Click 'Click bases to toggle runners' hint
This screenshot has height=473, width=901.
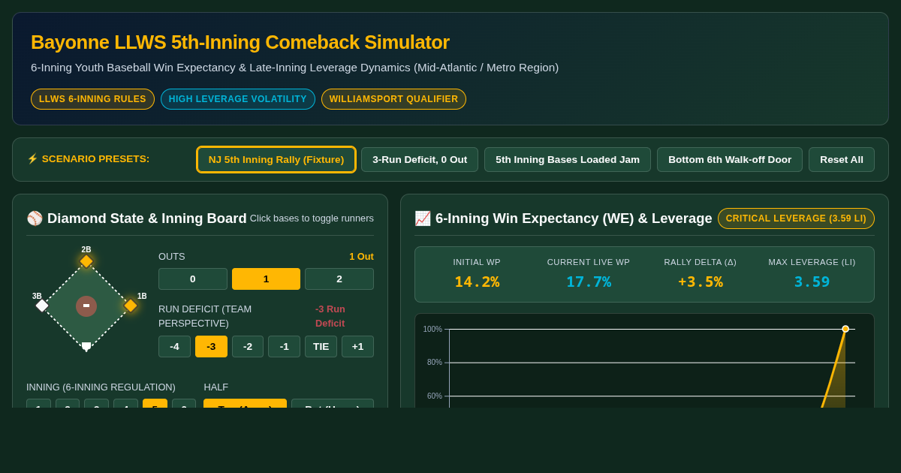(312, 218)
